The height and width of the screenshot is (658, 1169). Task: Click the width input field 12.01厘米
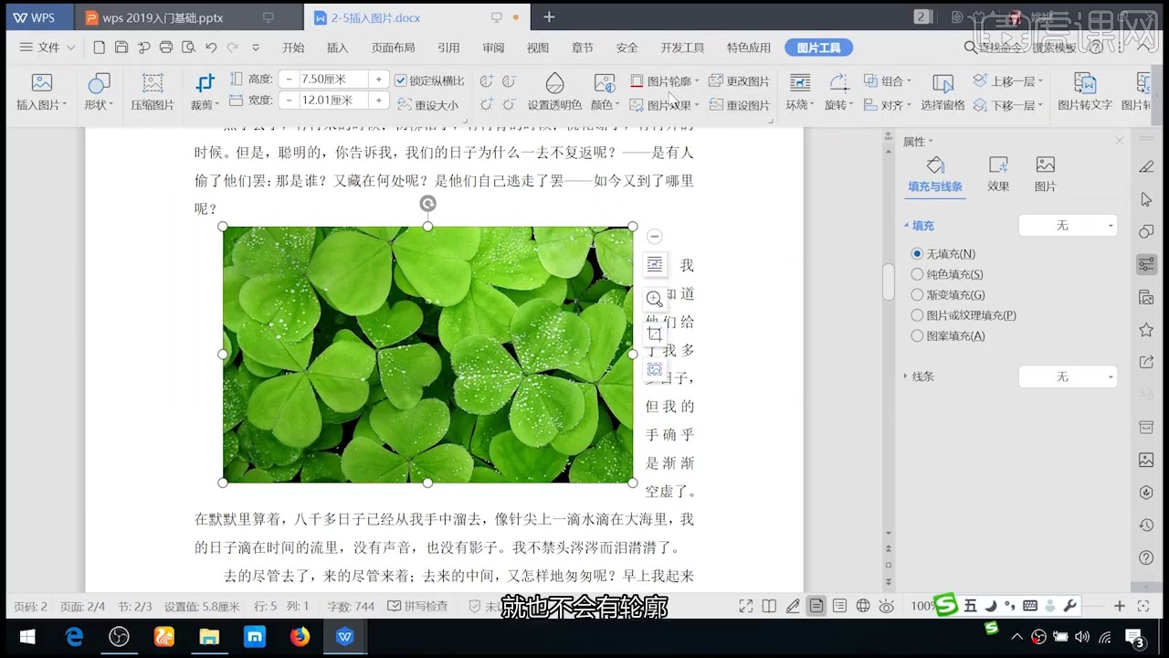(x=332, y=101)
